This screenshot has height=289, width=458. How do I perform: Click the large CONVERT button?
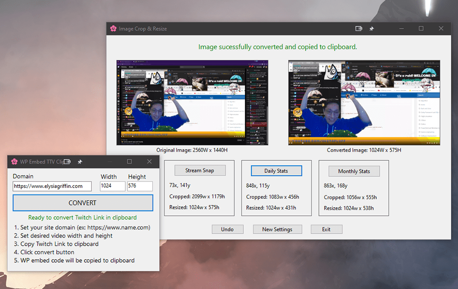click(x=83, y=203)
